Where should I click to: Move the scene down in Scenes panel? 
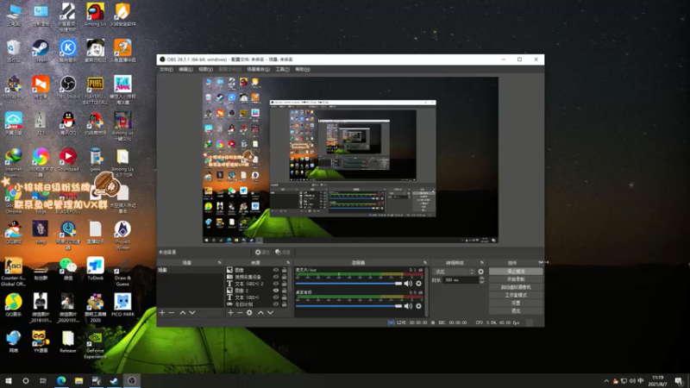192,312
